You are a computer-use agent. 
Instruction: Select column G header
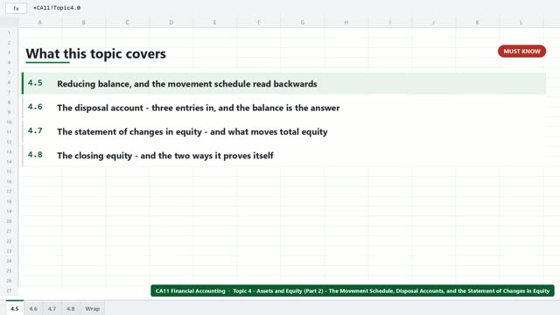(303, 22)
